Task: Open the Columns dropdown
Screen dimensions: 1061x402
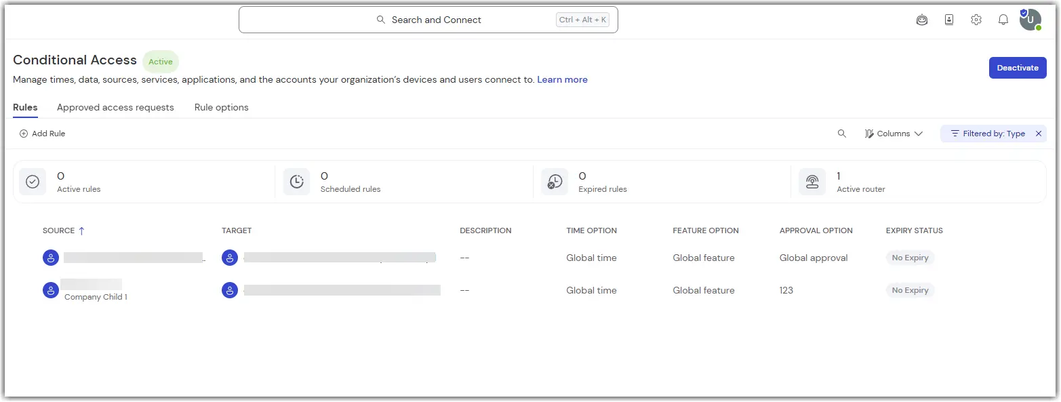Action: pyautogui.click(x=894, y=134)
